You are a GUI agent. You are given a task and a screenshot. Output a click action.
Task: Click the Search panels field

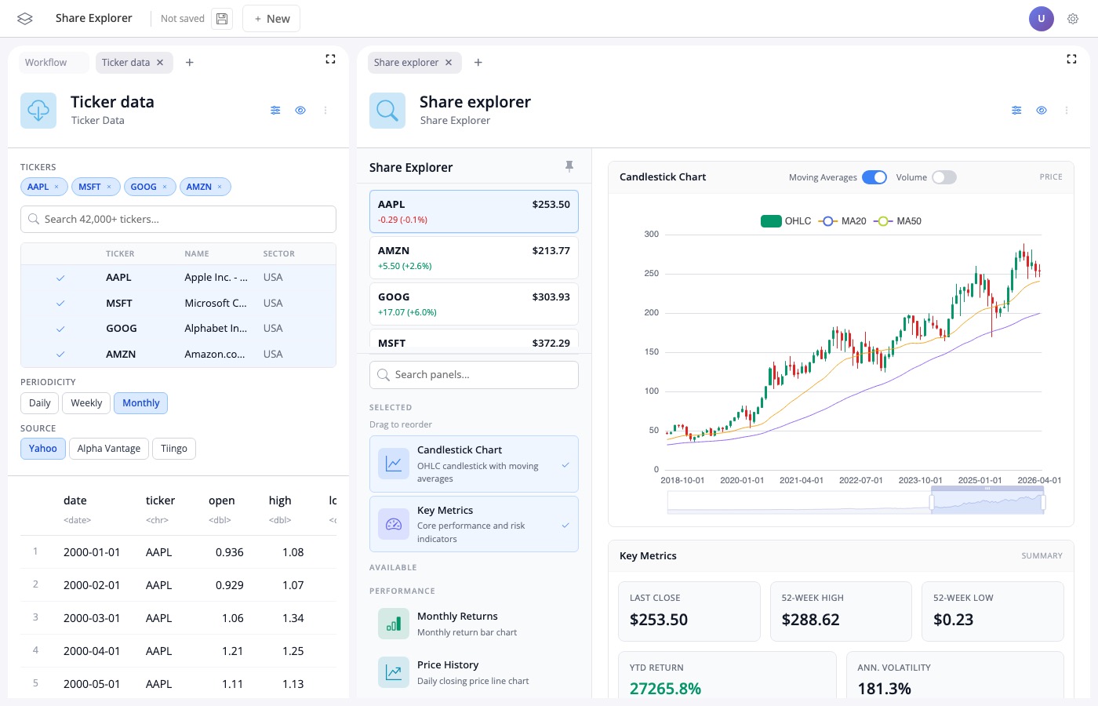(x=474, y=375)
